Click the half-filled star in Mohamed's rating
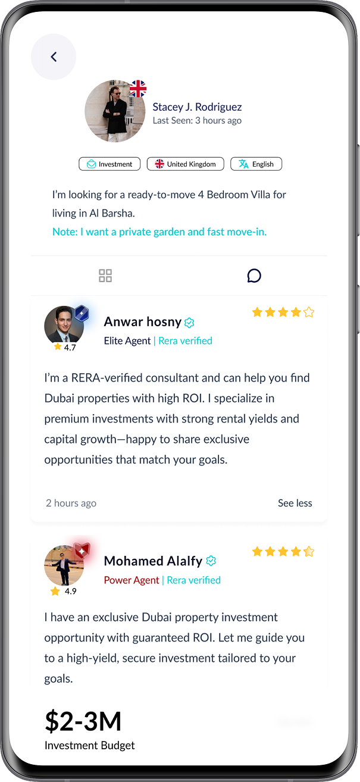This screenshot has height=782, width=360. (309, 551)
